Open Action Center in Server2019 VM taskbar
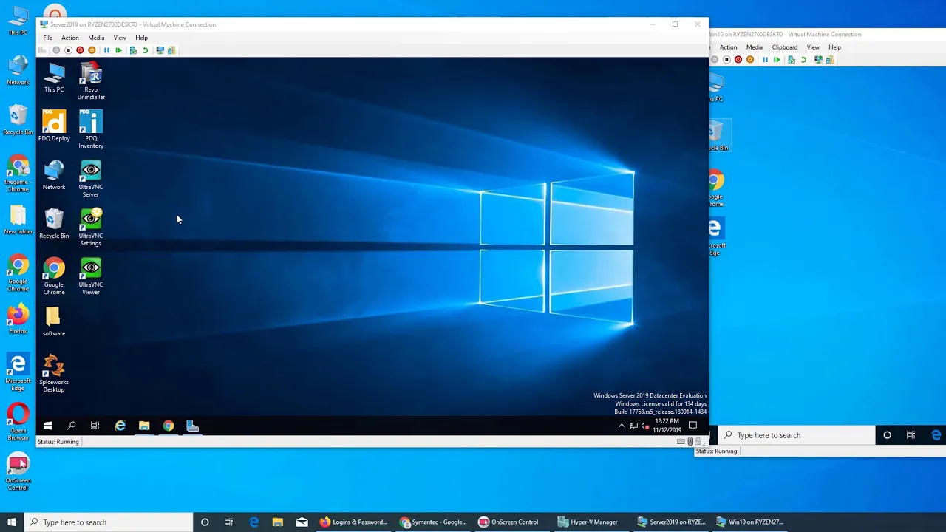The image size is (946, 532). click(693, 426)
